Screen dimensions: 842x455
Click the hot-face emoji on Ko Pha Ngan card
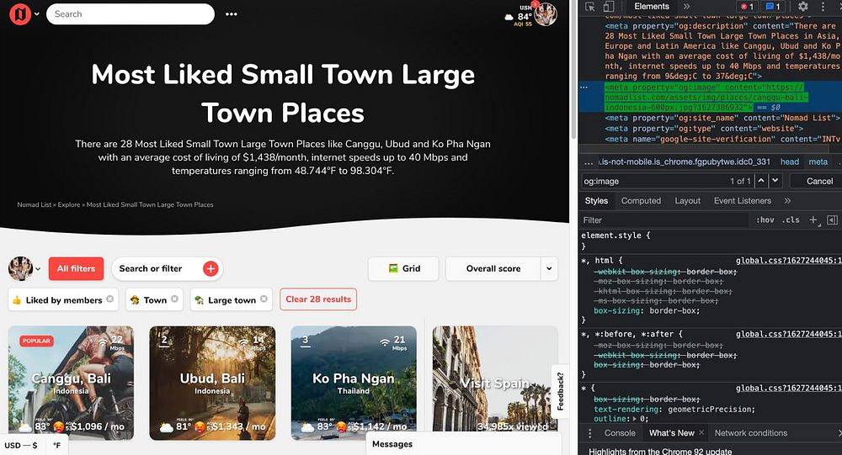(341, 427)
